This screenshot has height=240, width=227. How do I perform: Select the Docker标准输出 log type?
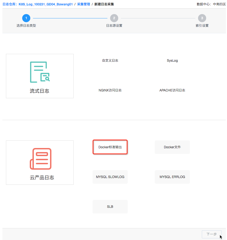[110, 147]
